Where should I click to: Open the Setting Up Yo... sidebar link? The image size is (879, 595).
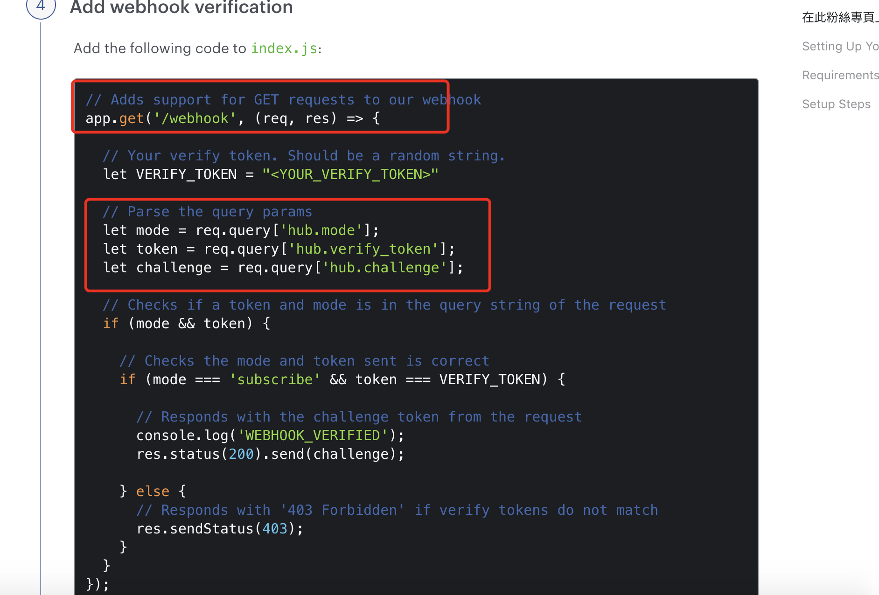[x=839, y=46]
